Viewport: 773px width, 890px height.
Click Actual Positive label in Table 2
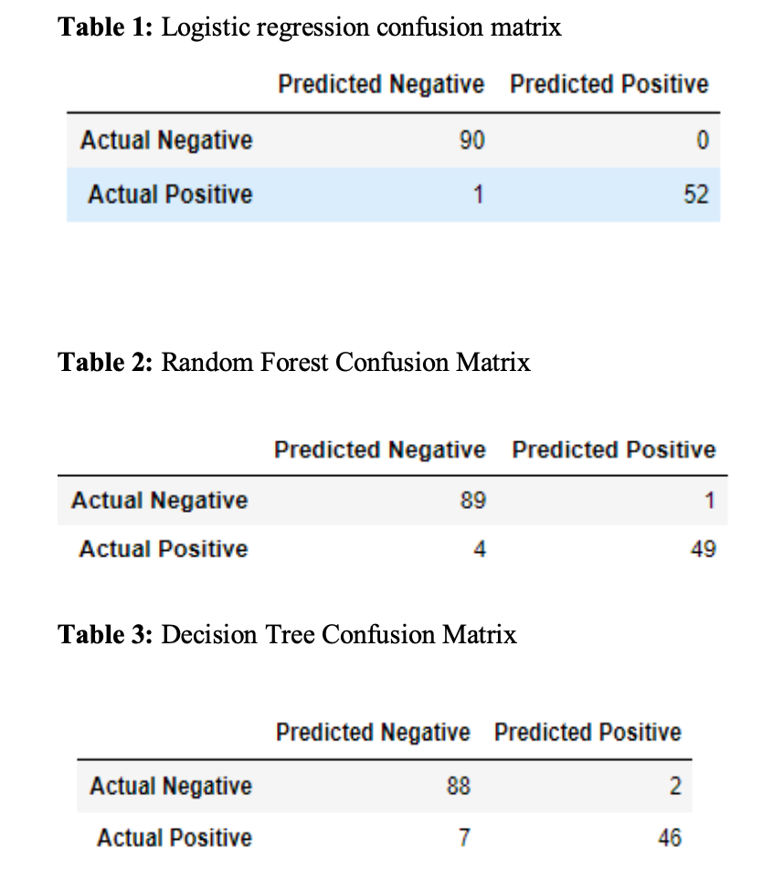click(164, 549)
